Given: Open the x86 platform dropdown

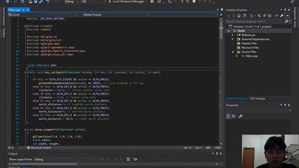Looking at the screenshot, I should coord(93,1).
